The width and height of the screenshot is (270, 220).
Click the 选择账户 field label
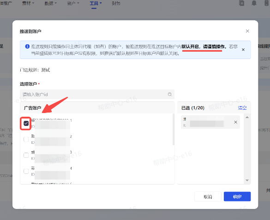tap(29, 84)
